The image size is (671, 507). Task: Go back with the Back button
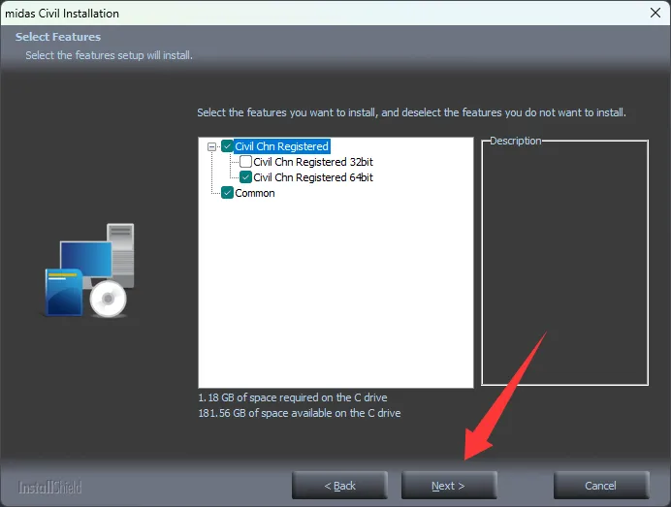pos(339,486)
